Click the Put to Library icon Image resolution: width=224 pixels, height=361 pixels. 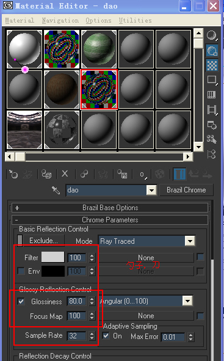tap(122, 174)
